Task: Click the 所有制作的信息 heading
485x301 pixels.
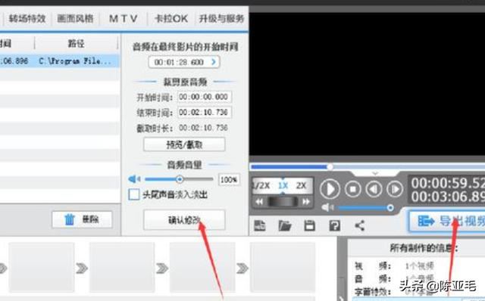Action: 424,248
